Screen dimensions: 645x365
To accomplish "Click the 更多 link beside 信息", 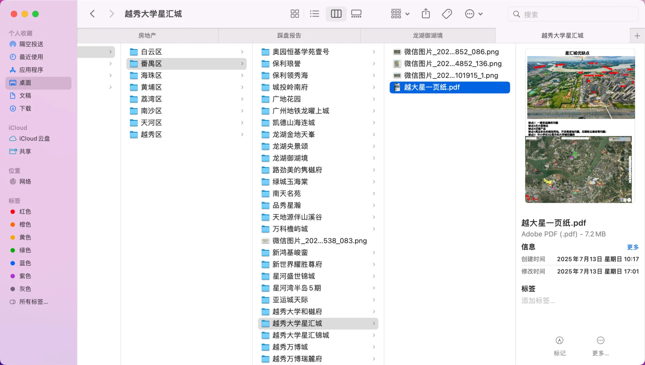I will coord(632,247).
